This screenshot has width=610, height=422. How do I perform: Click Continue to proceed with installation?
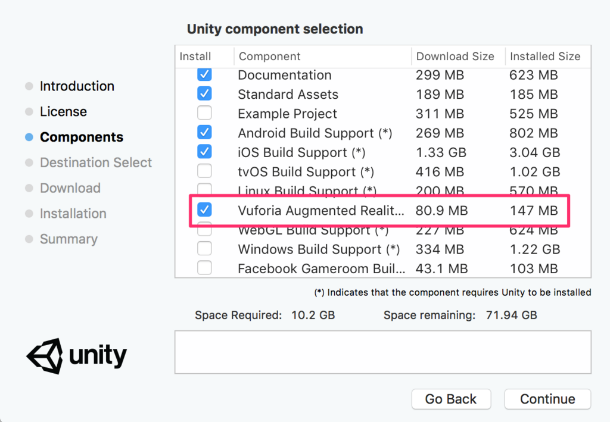coord(547,399)
